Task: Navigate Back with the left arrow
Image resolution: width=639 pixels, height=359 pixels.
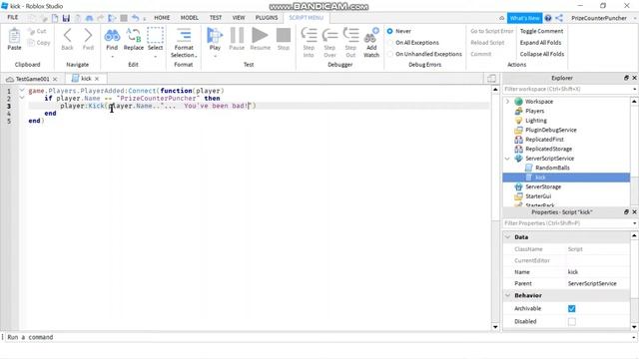Action: click(x=67, y=36)
